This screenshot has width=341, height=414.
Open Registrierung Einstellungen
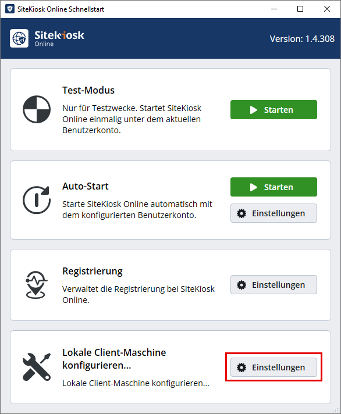point(273,285)
